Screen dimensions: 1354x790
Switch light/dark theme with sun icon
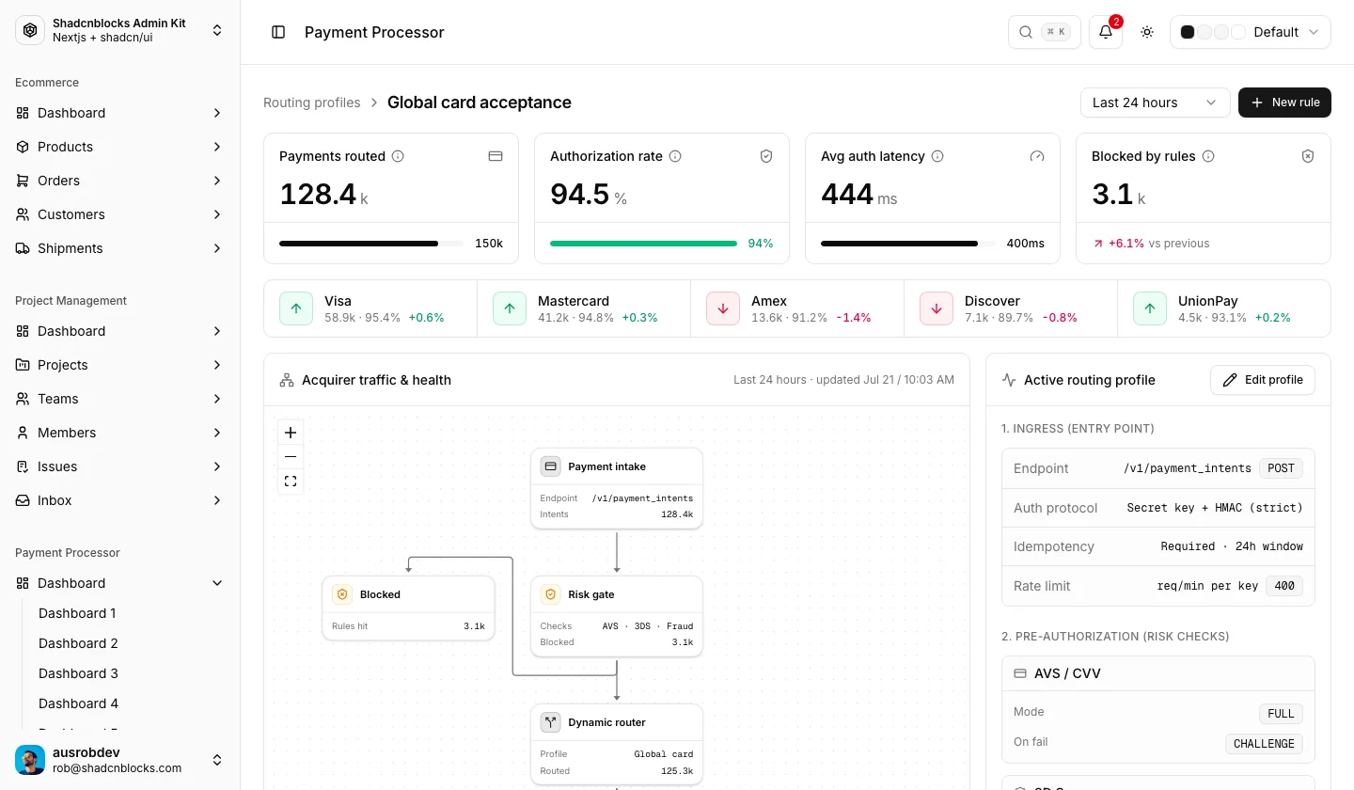1147,32
